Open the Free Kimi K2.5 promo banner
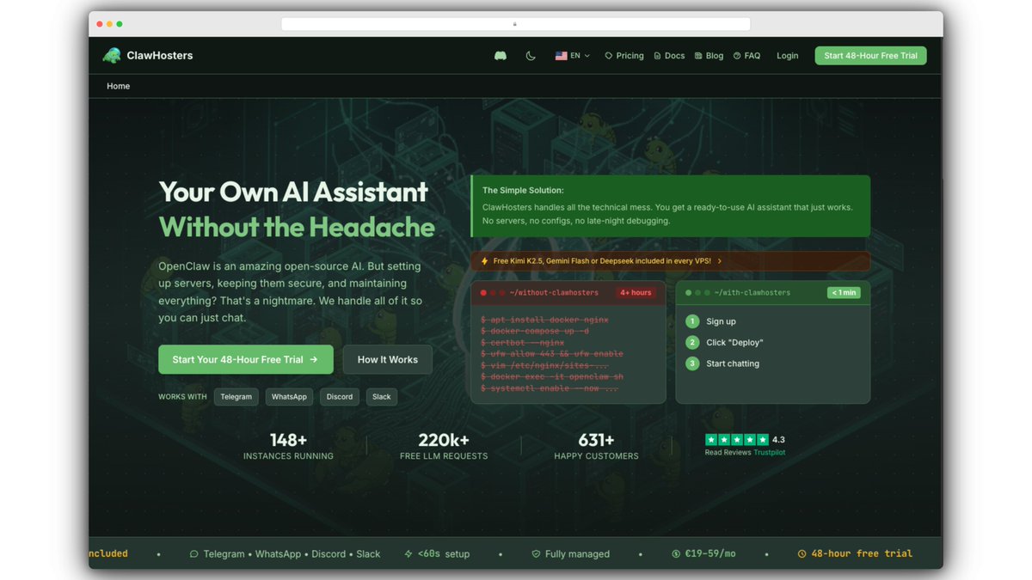This screenshot has height=580, width=1032. tap(671, 261)
